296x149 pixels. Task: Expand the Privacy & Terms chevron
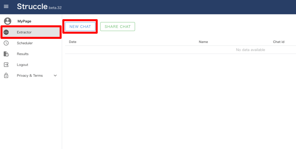[55, 76]
